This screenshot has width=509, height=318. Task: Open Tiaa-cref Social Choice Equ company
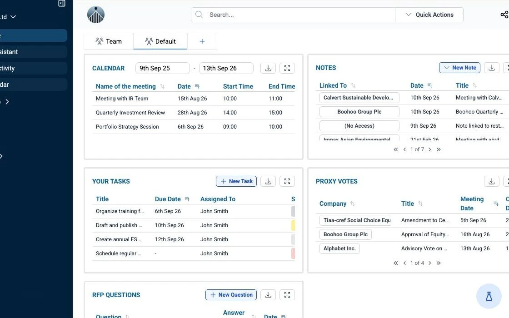(355, 220)
